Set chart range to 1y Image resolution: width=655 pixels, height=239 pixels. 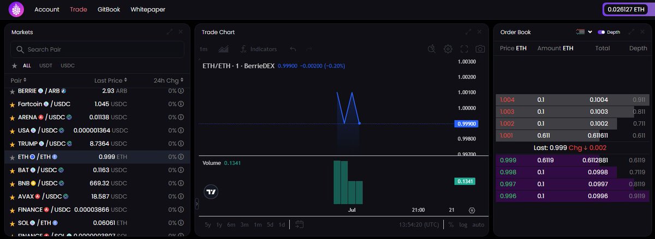219,224
